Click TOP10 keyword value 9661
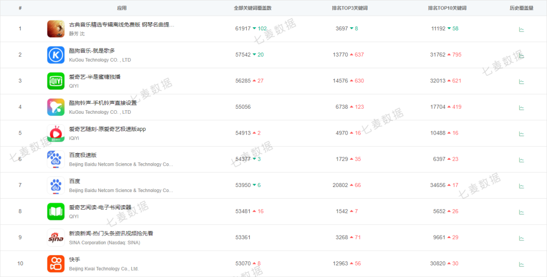The height and width of the screenshot is (277, 547). (x=439, y=238)
